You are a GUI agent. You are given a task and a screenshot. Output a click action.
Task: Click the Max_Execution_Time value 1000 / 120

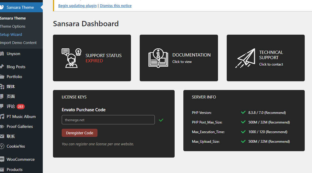tap(268, 132)
